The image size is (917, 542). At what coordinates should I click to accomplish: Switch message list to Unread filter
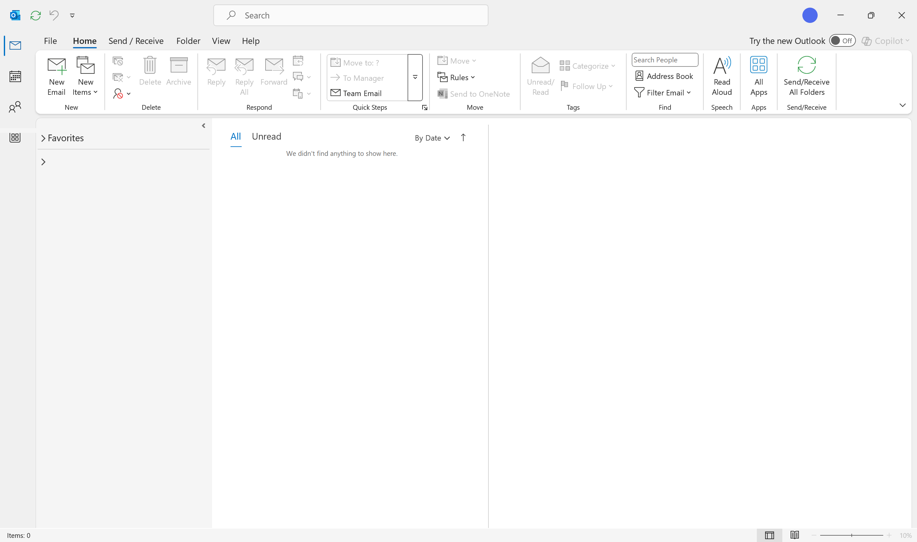click(266, 136)
